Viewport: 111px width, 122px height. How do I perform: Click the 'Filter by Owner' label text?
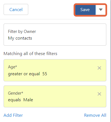click(22, 32)
